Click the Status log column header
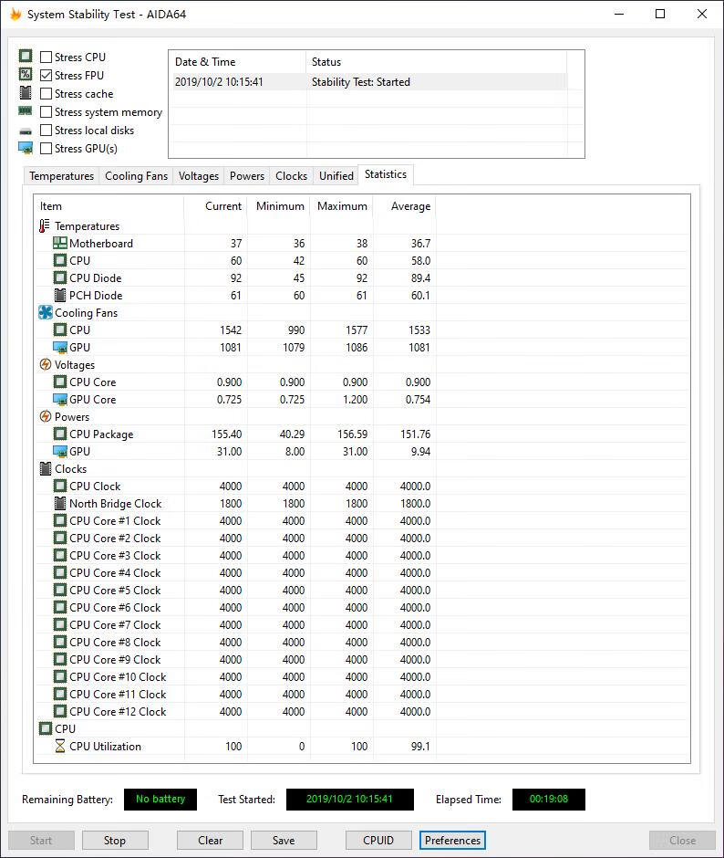 point(437,62)
